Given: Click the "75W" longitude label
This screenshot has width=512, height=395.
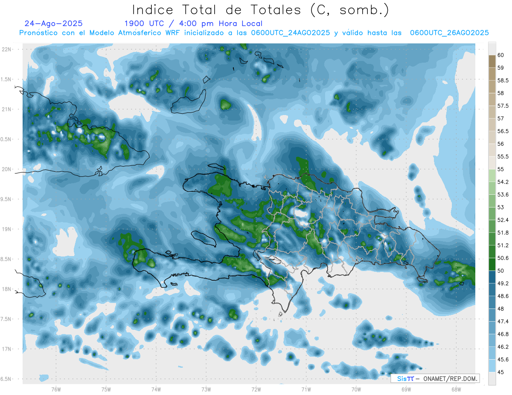Looking at the screenshot, I should point(106,389).
